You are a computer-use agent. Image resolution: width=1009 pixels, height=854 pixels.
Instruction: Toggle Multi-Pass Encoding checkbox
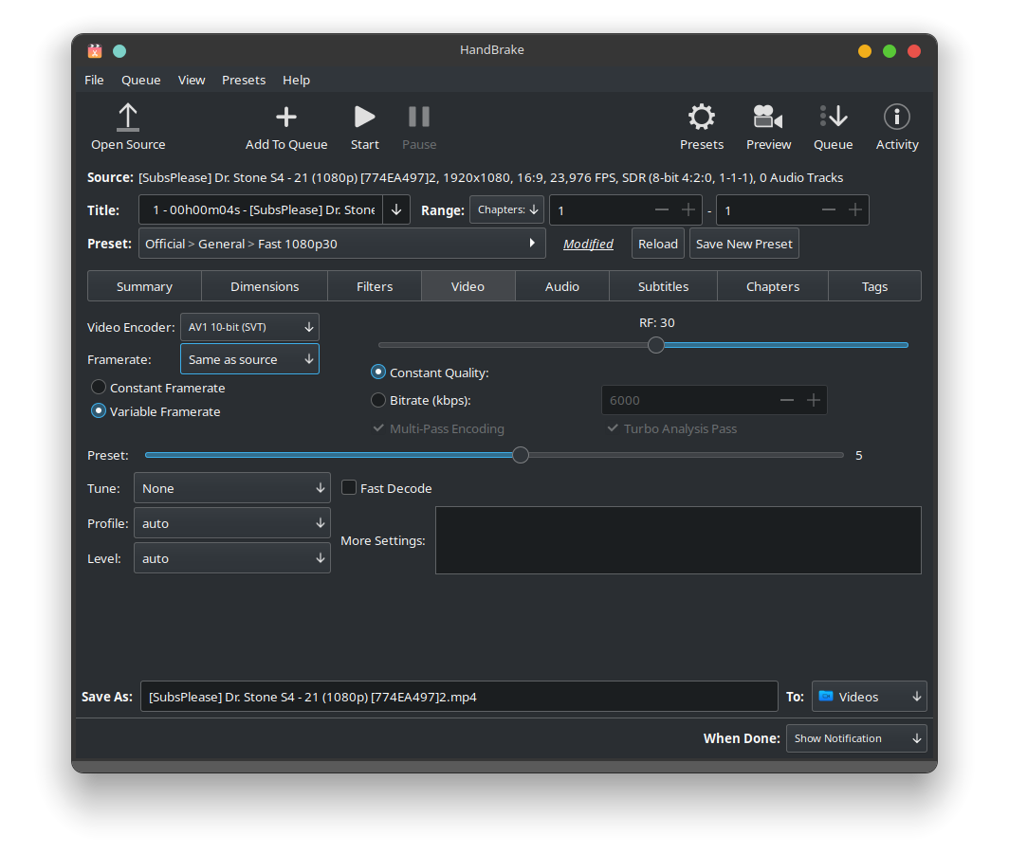pos(378,427)
